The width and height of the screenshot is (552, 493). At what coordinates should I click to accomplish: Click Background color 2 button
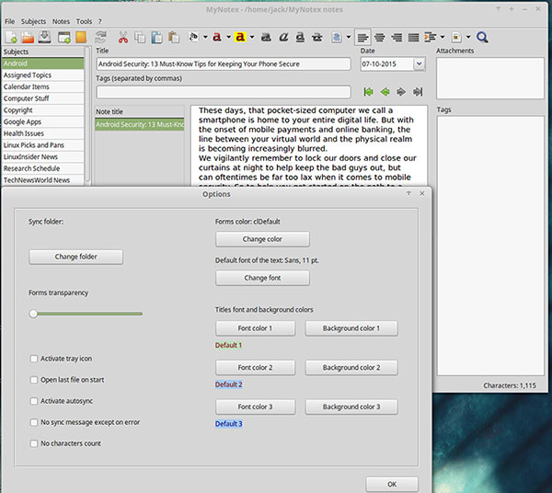point(351,367)
